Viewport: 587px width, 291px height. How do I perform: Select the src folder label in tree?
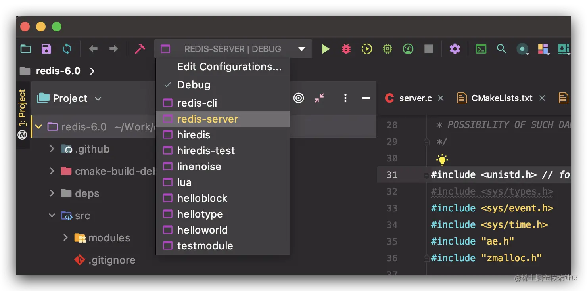(82, 216)
